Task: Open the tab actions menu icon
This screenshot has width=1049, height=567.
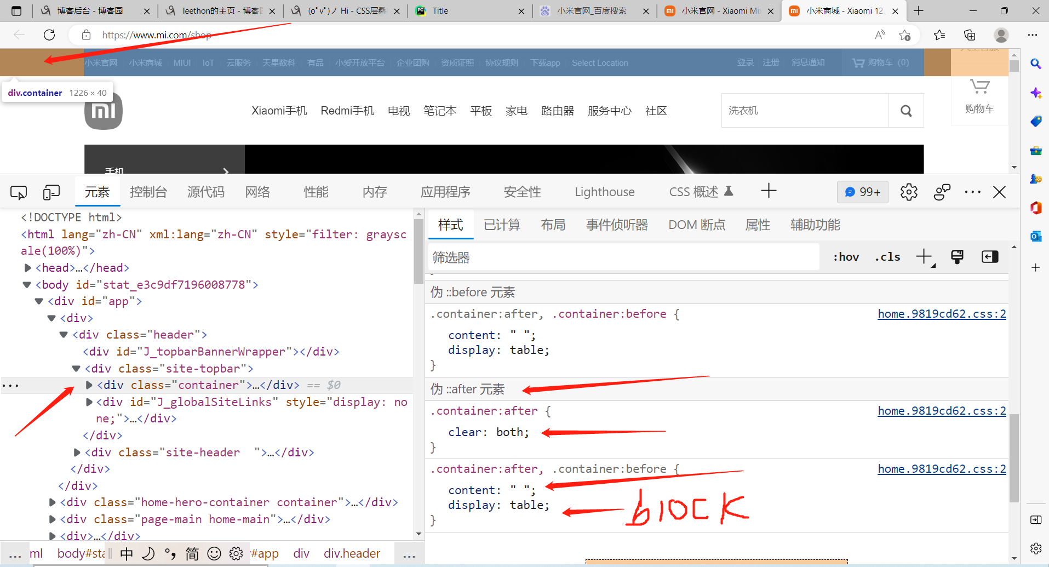Action: (x=16, y=11)
